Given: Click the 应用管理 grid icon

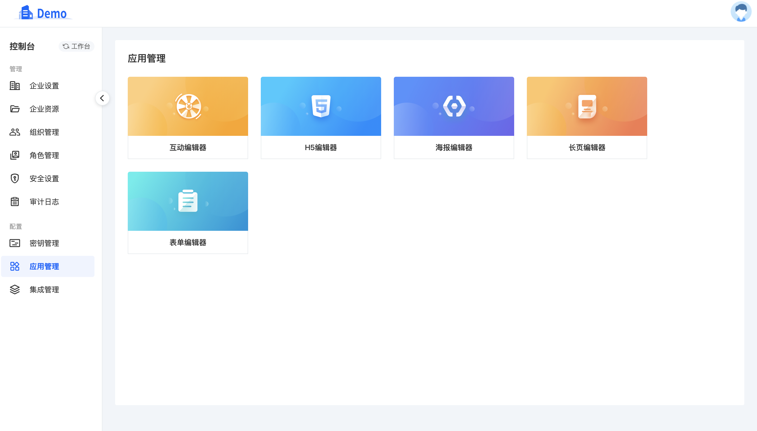Looking at the screenshot, I should tap(15, 266).
